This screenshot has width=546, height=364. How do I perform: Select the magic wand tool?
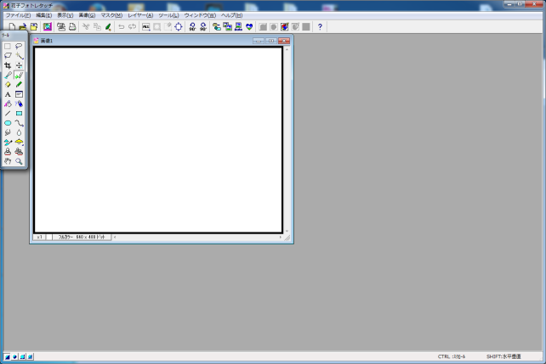click(x=19, y=55)
